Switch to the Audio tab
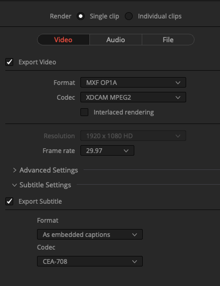220x286 pixels. pyautogui.click(x=116, y=40)
